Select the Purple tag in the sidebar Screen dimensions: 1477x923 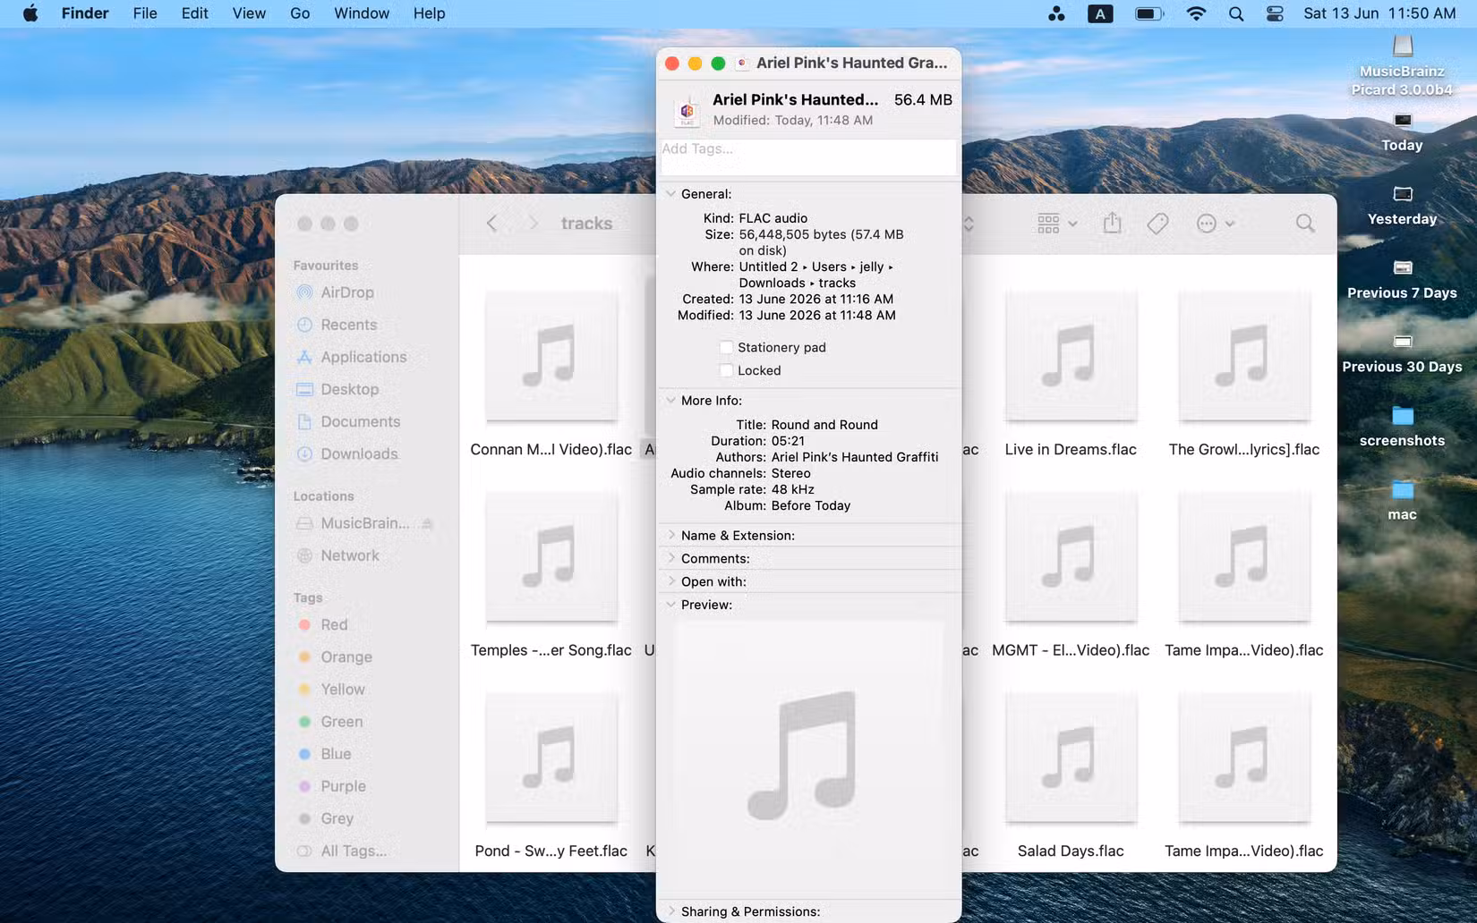pos(331,786)
